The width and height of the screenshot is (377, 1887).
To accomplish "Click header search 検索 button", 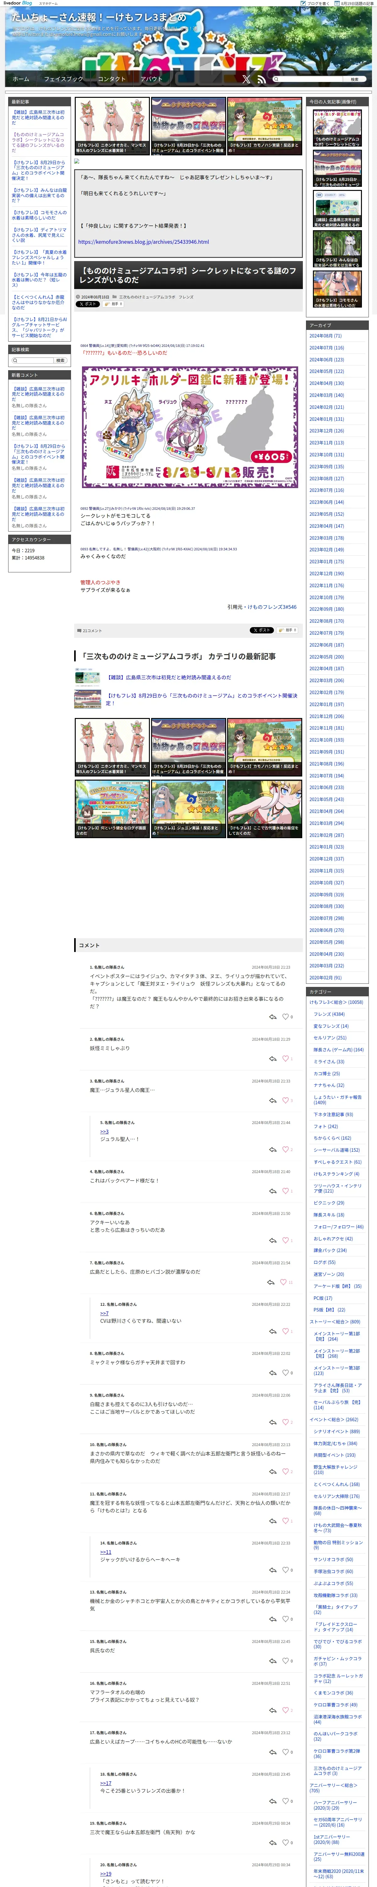I will 354,79.
